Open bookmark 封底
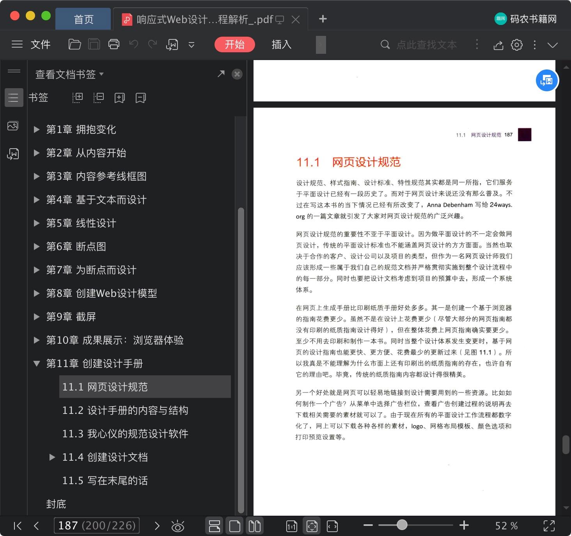This screenshot has width=571, height=536. click(56, 504)
